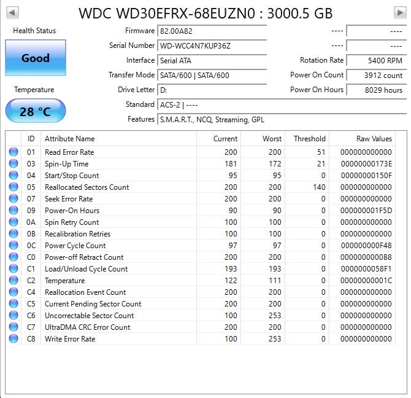Image resolution: width=411 pixels, height=398 pixels.
Task: Click raw value 0000000173E
Action: pos(366,164)
